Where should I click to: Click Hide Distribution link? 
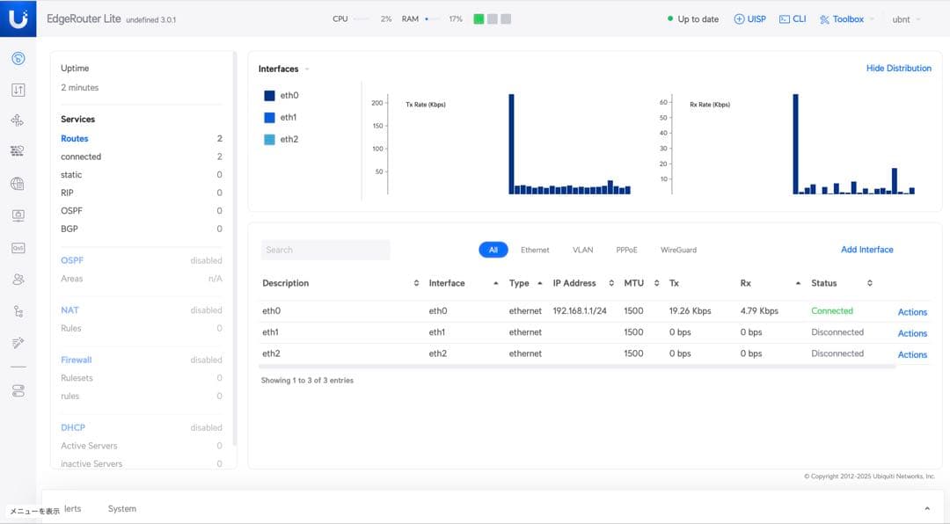898,69
